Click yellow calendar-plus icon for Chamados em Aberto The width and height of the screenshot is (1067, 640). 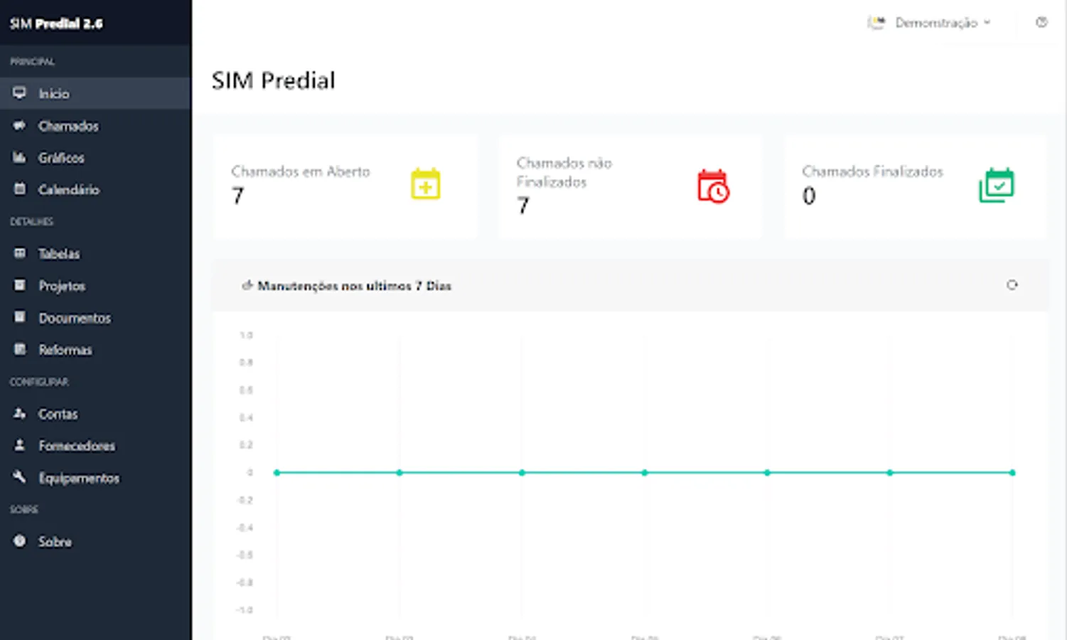(425, 184)
